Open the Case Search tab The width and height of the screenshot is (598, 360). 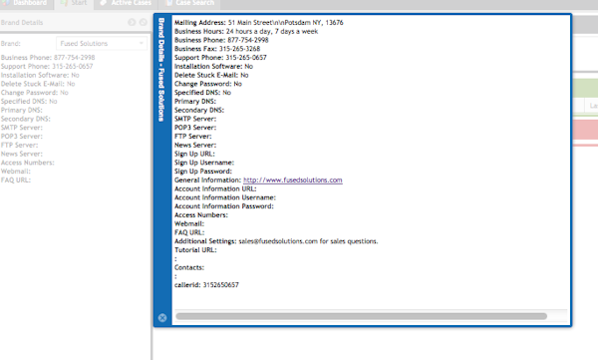click(x=189, y=3)
